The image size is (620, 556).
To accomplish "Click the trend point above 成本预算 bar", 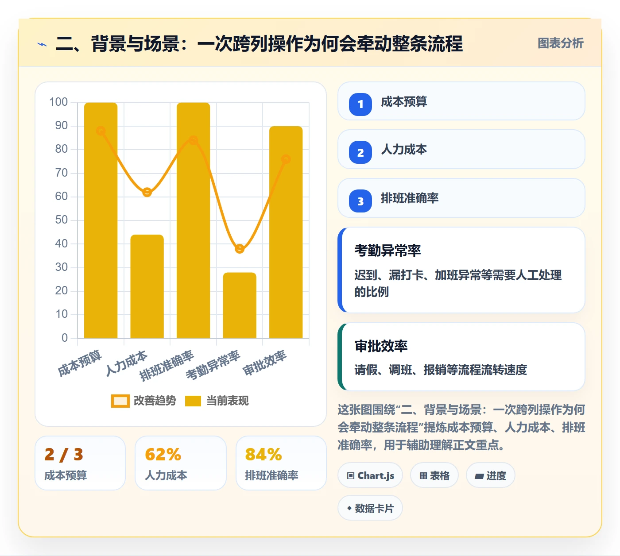I will click(101, 131).
